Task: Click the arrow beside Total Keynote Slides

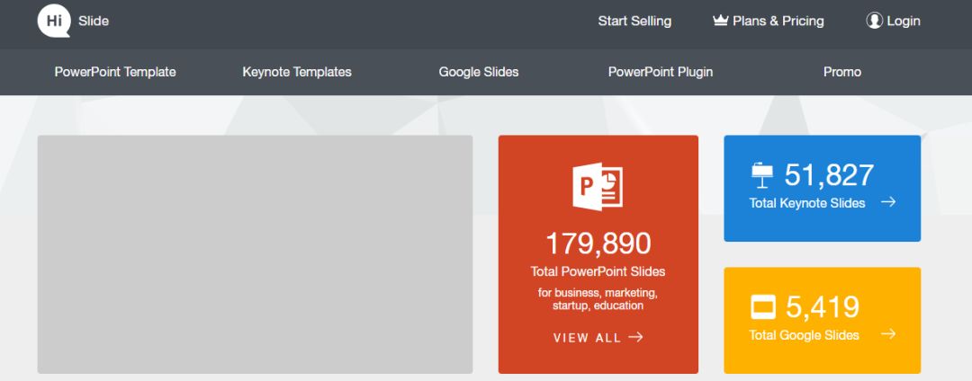Action: (x=888, y=201)
